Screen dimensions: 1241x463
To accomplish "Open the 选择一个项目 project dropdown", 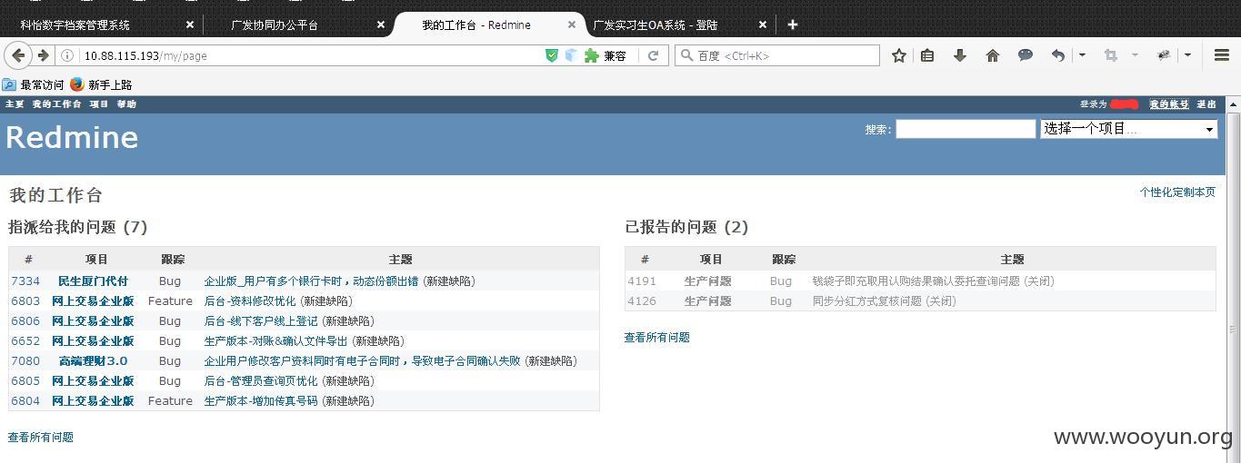I will point(1128,129).
